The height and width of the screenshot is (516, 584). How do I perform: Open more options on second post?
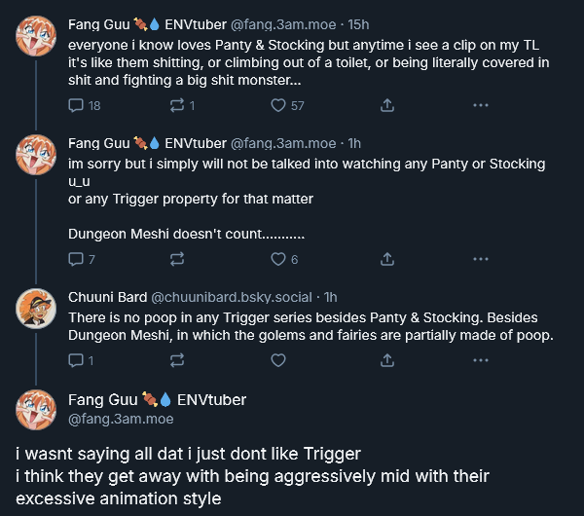click(480, 259)
